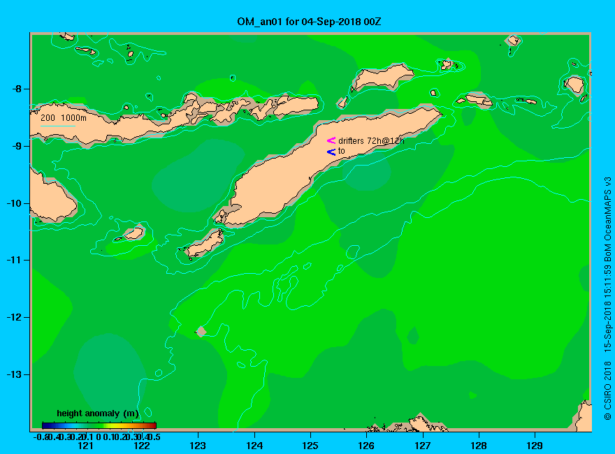Select the 'drifters 72h@12h' legend text
Image resolution: width=615 pixels, height=454 pixels.
(371, 141)
